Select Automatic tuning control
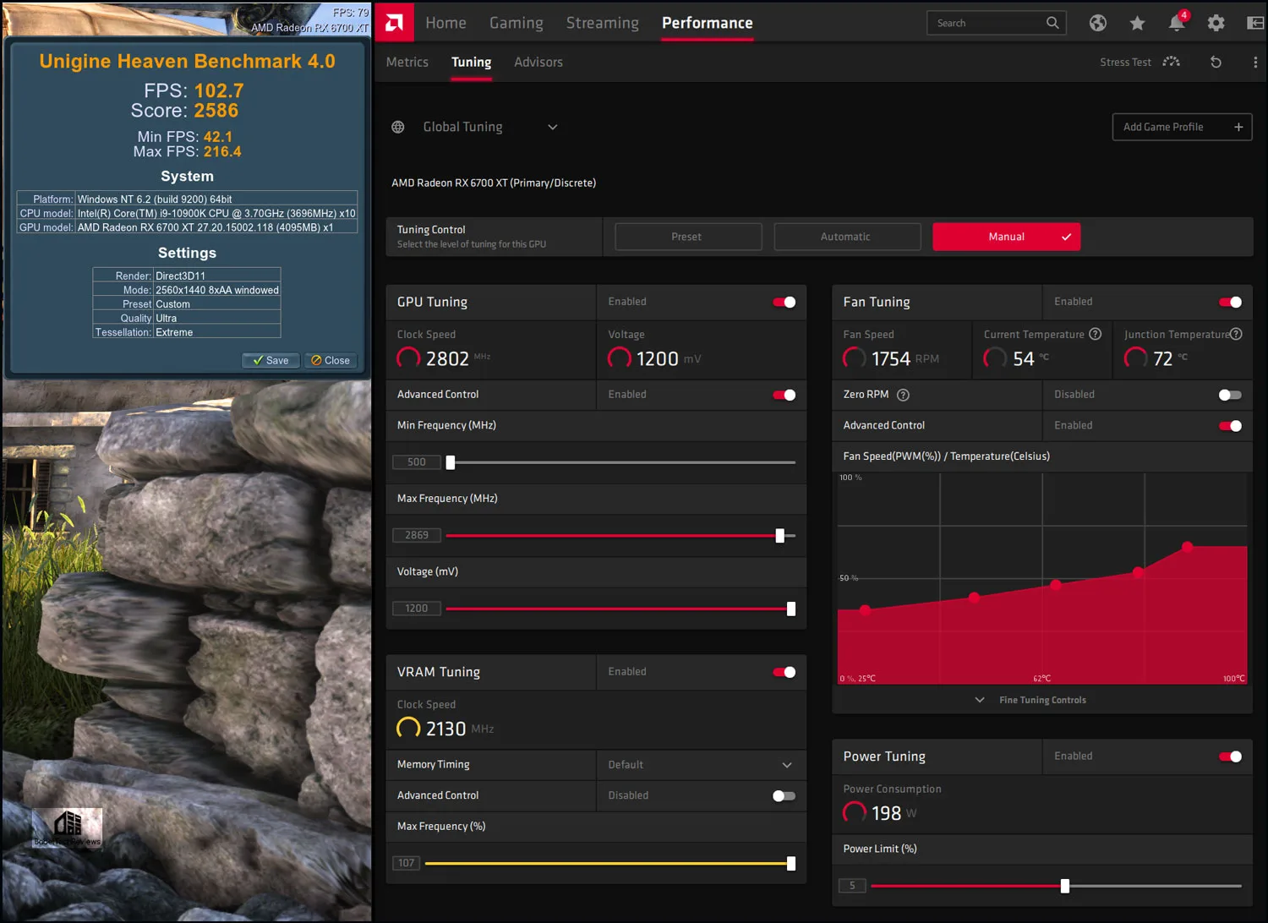The height and width of the screenshot is (923, 1268). (x=847, y=237)
